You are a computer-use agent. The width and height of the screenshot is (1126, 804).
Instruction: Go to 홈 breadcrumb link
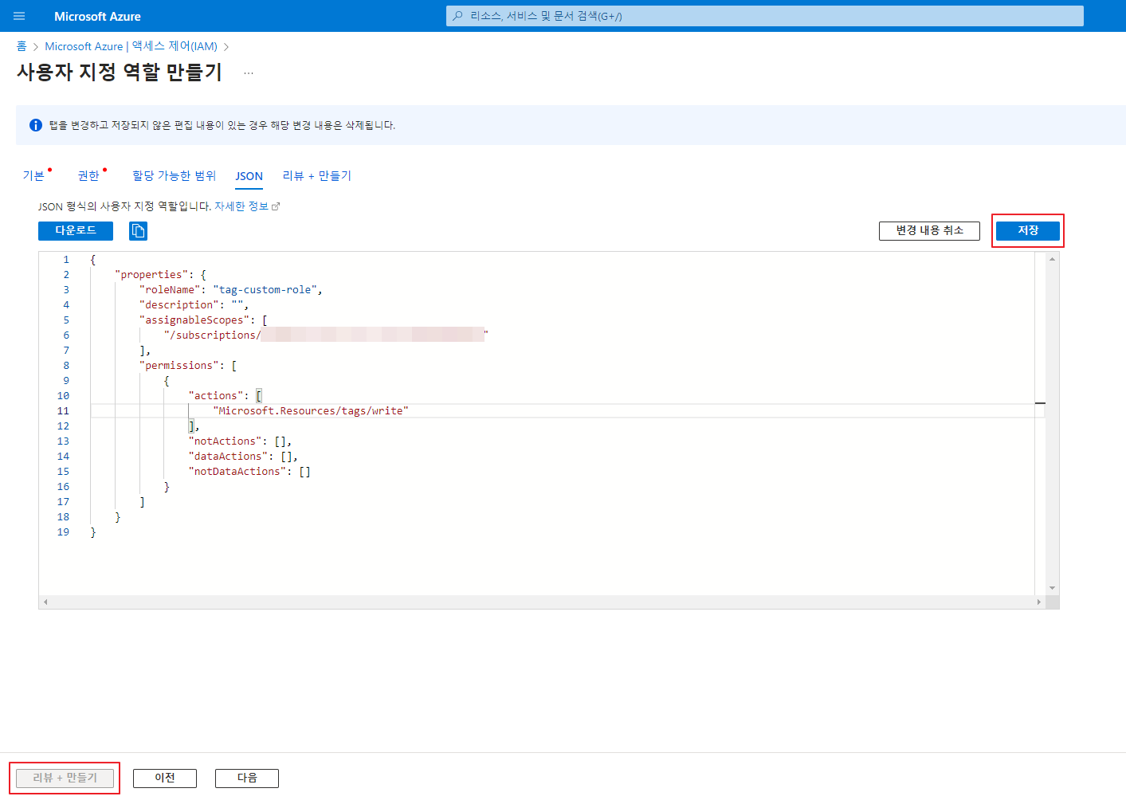pos(22,46)
